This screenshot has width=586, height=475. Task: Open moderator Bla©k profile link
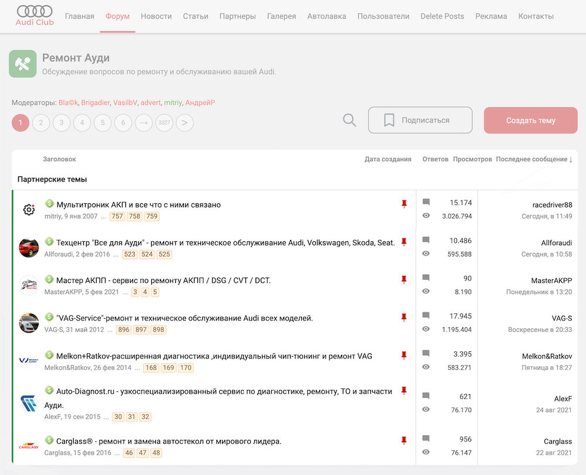pos(68,102)
